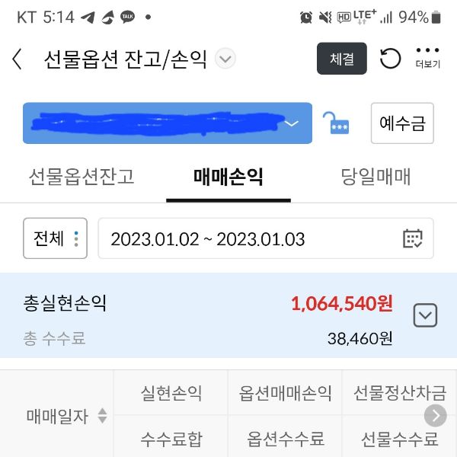Screen dimensions: 457x457
Task: Tap the 실현손익 column header
Action: 171,393
